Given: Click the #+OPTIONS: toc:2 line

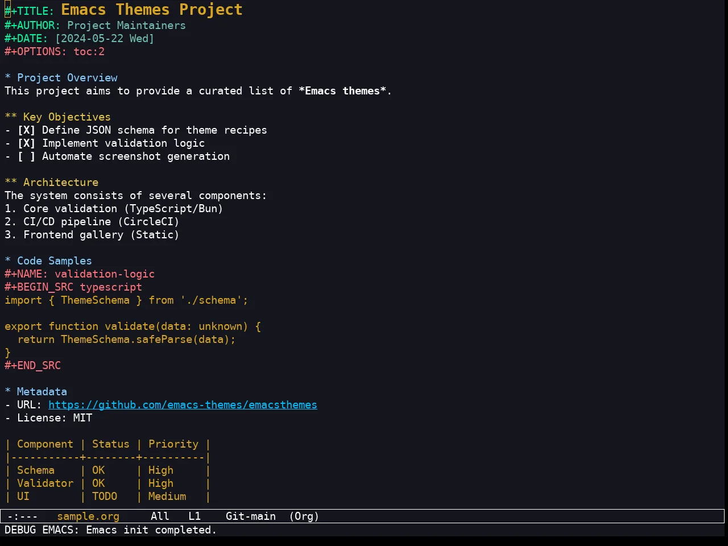Looking at the screenshot, I should pyautogui.click(x=55, y=52).
